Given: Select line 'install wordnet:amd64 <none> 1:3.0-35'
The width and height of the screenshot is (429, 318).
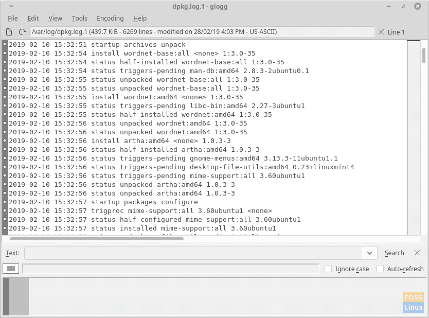Looking at the screenshot, I should point(126,97).
